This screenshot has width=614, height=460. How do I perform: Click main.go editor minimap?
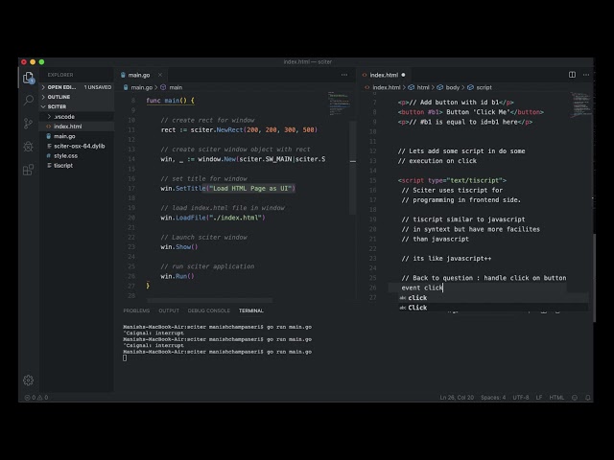[x=339, y=103]
